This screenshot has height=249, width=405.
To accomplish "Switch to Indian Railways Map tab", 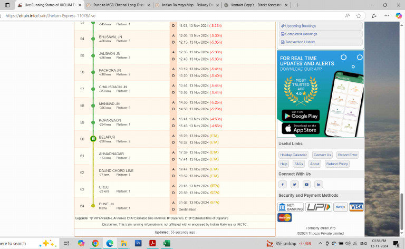I will click(187, 5).
